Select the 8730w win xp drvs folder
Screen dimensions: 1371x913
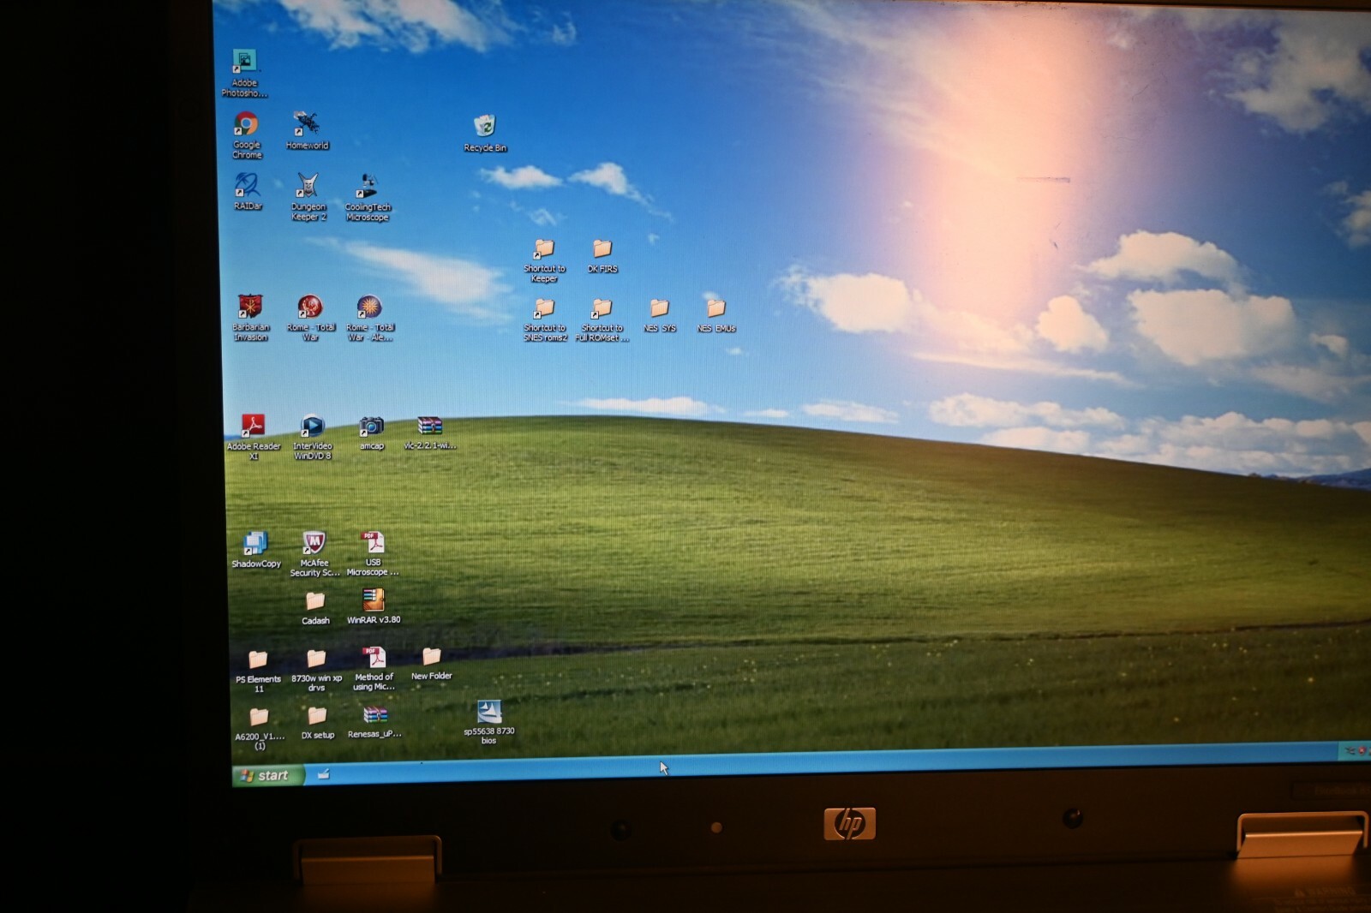tap(316, 670)
